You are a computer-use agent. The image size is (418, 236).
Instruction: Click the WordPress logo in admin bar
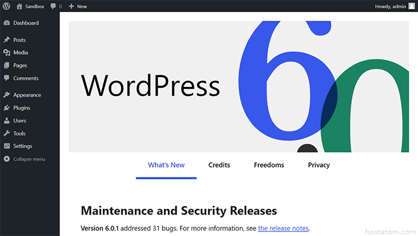coord(6,6)
